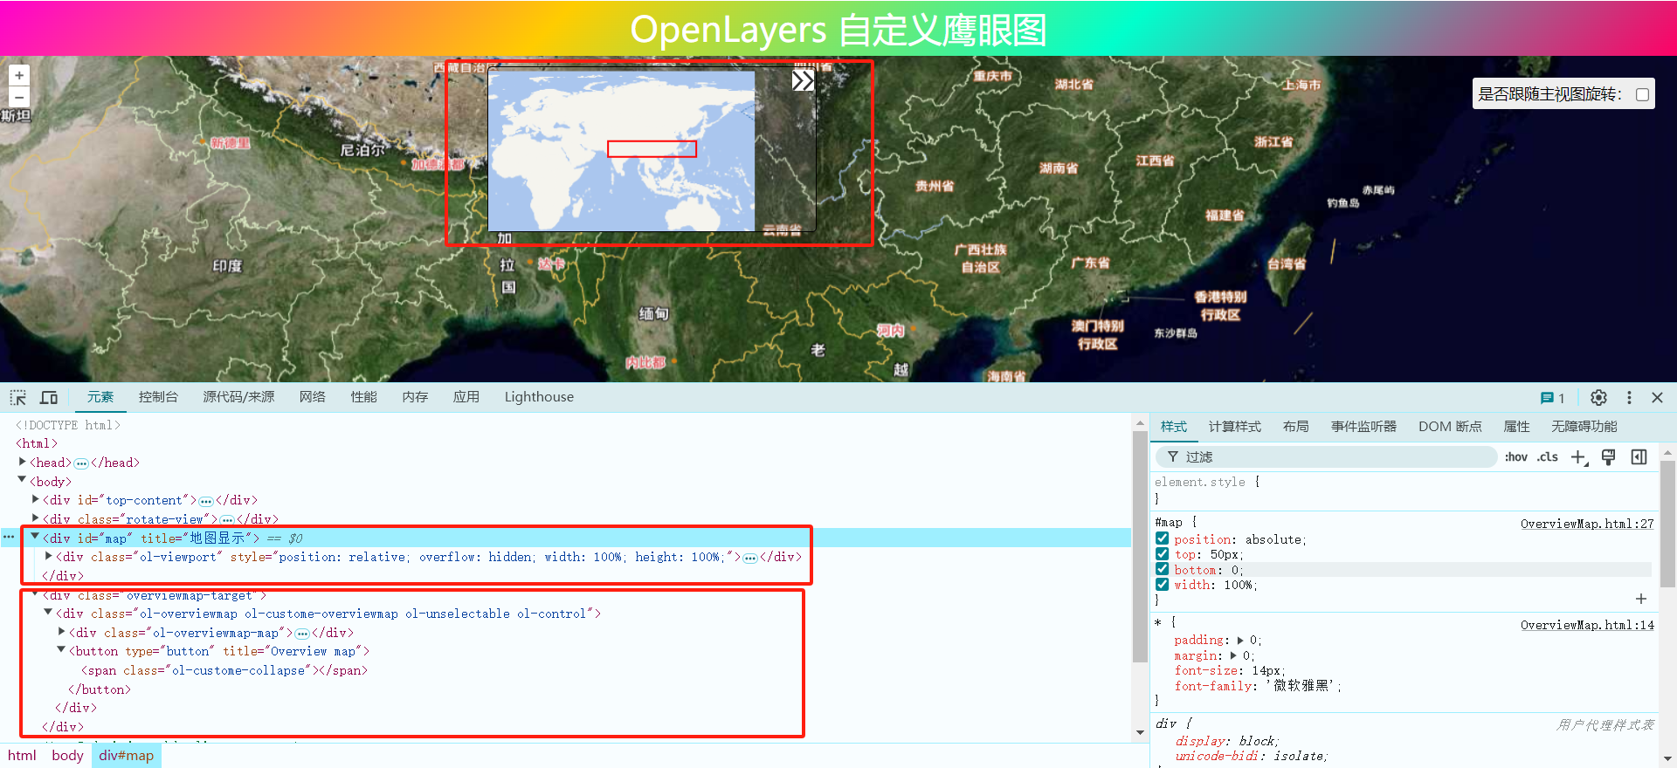Toggle the .cls class editor button

(x=1548, y=457)
